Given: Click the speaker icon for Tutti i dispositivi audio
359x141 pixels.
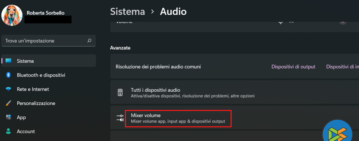Looking at the screenshot, I should tap(120, 92).
